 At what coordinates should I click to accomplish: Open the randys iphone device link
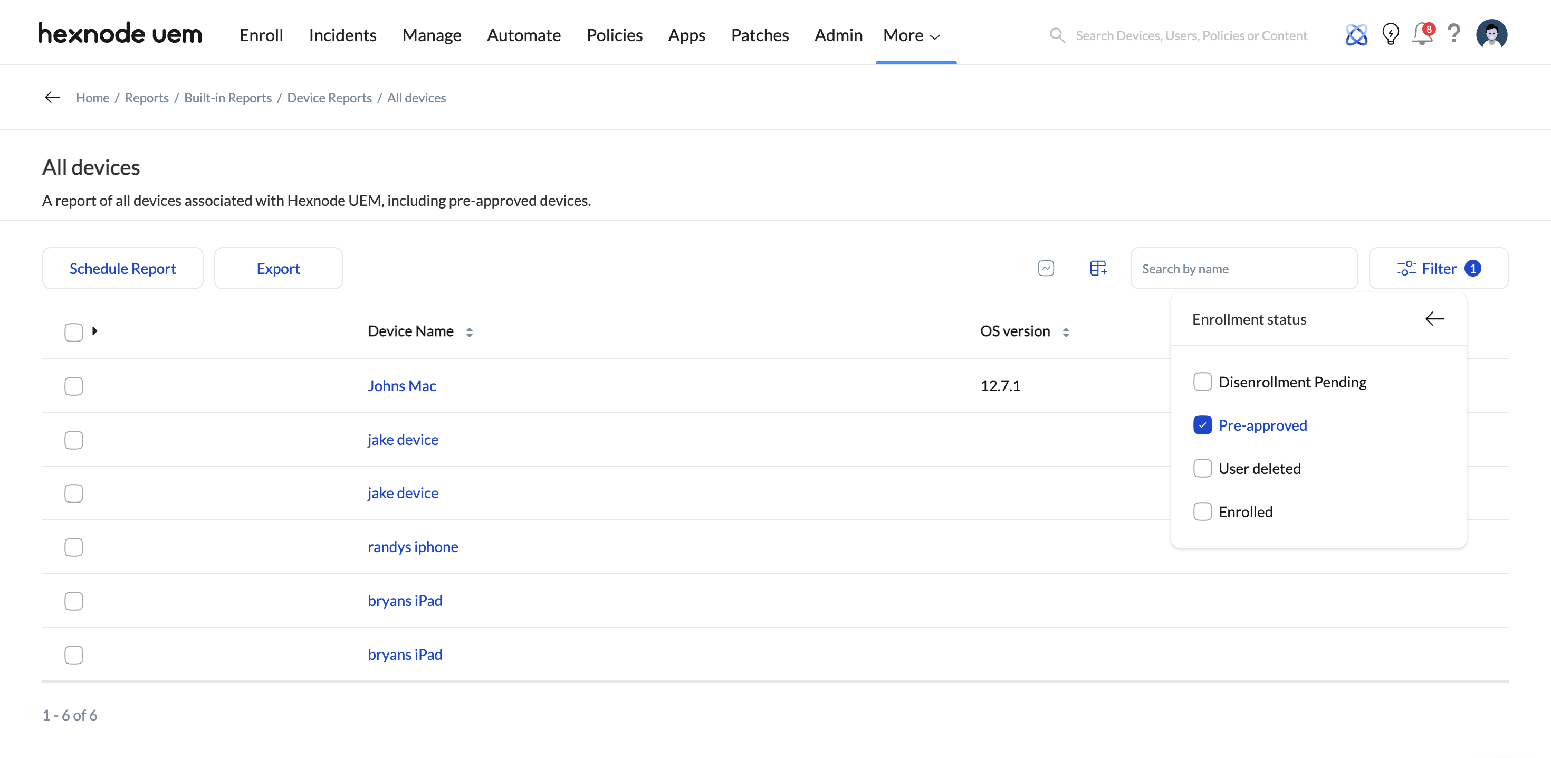click(x=413, y=547)
